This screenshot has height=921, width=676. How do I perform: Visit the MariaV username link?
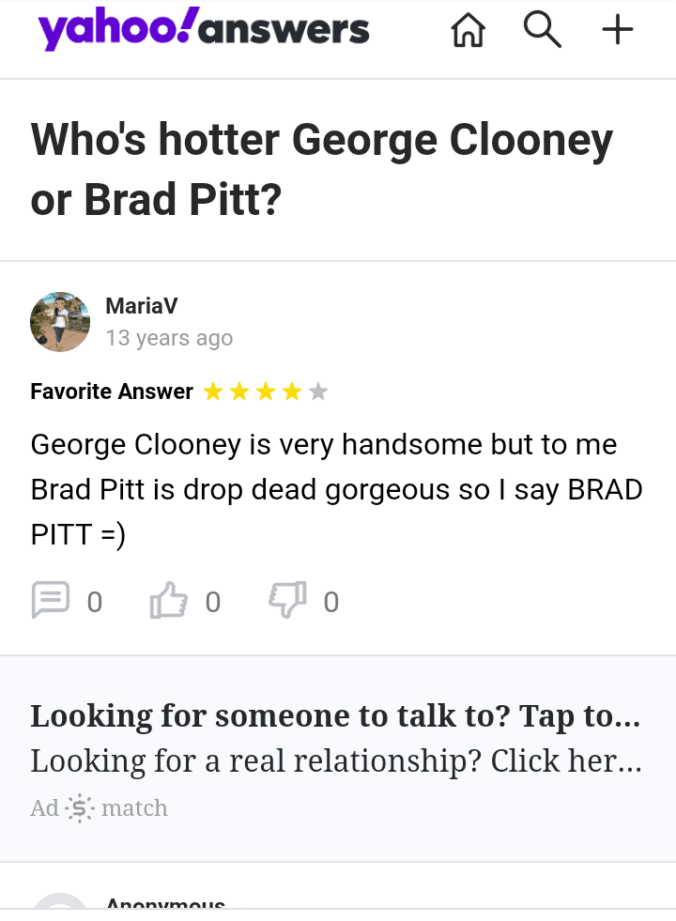(142, 306)
